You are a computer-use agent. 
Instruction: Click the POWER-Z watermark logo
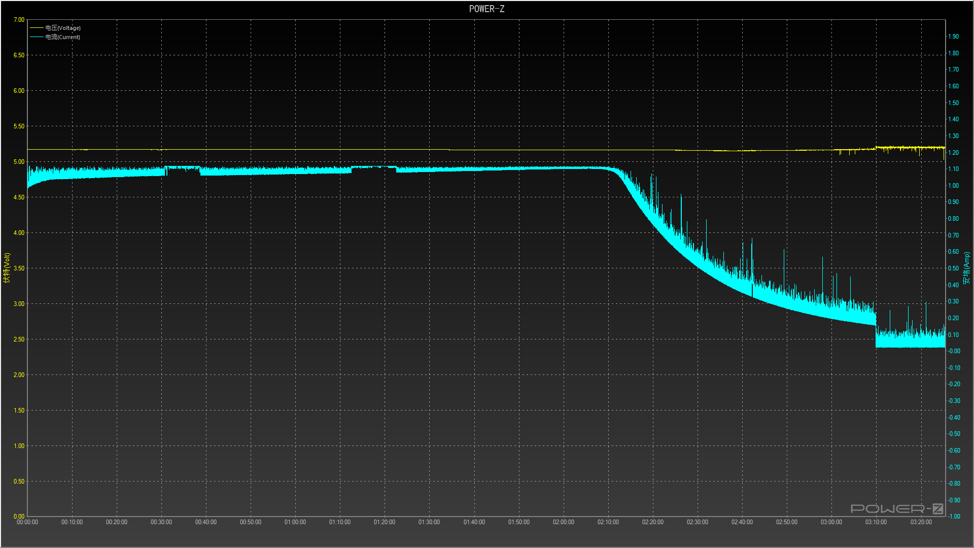897,508
